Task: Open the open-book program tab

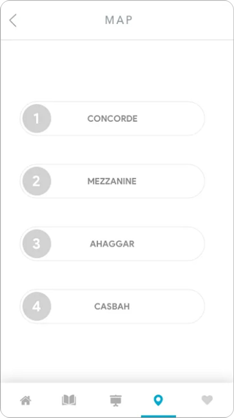Action: (x=69, y=401)
